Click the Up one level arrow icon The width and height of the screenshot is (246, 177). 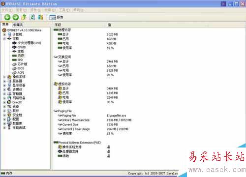pyautogui.click(x=24, y=17)
